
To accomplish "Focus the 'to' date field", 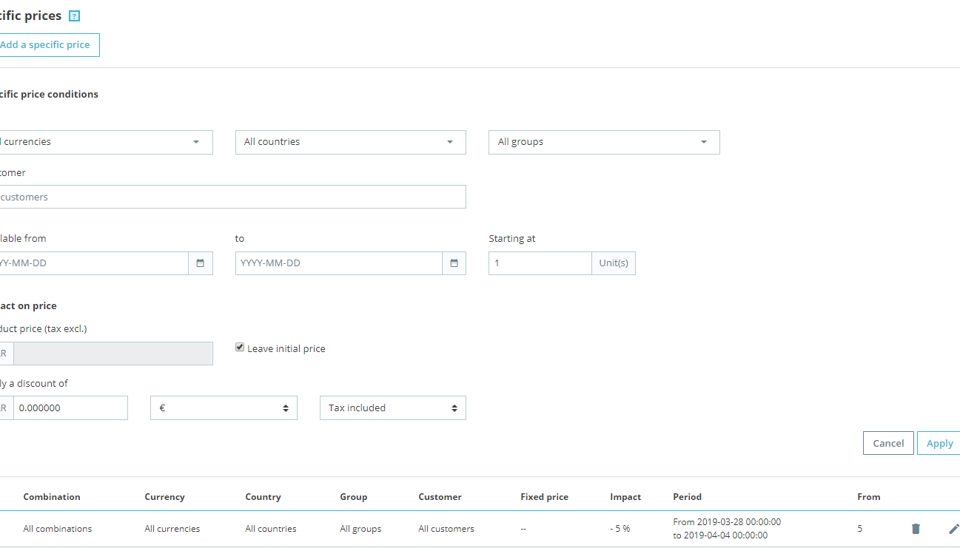I will [339, 263].
